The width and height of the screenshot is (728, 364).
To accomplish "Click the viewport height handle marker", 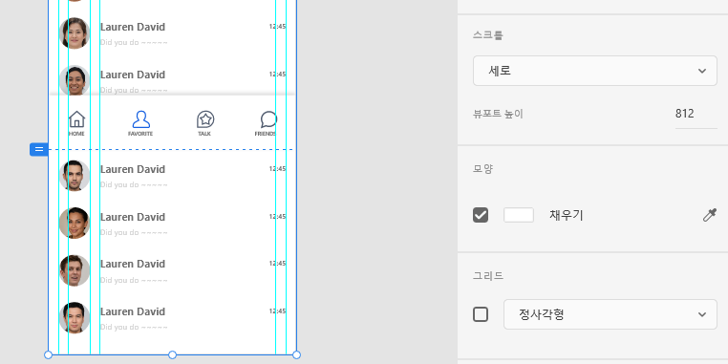I will coord(39,149).
